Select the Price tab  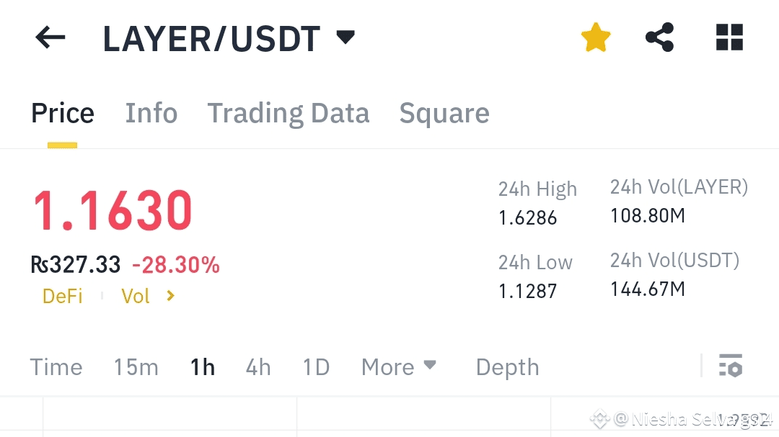pyautogui.click(x=63, y=113)
